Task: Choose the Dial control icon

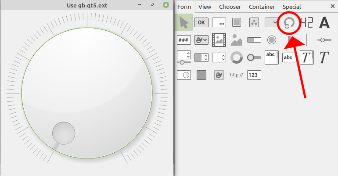Action: tap(289, 23)
